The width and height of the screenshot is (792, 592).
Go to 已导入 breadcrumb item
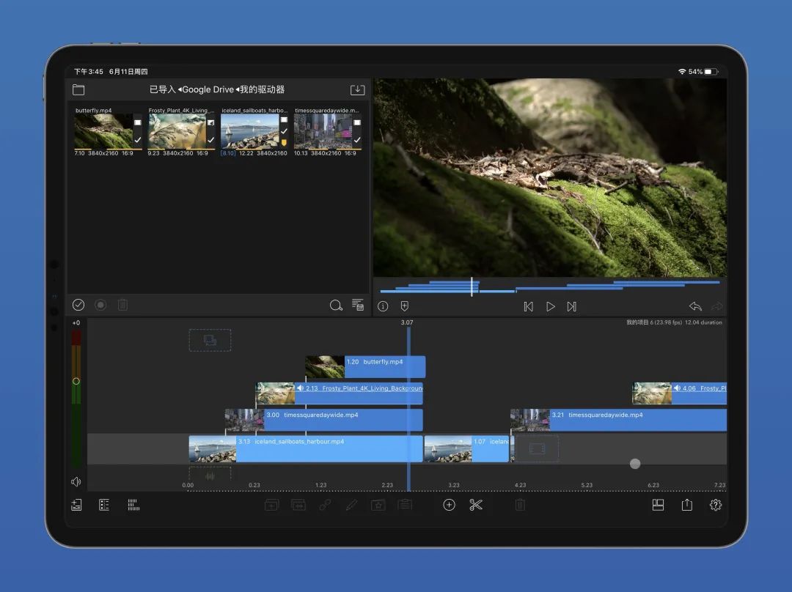pyautogui.click(x=162, y=90)
